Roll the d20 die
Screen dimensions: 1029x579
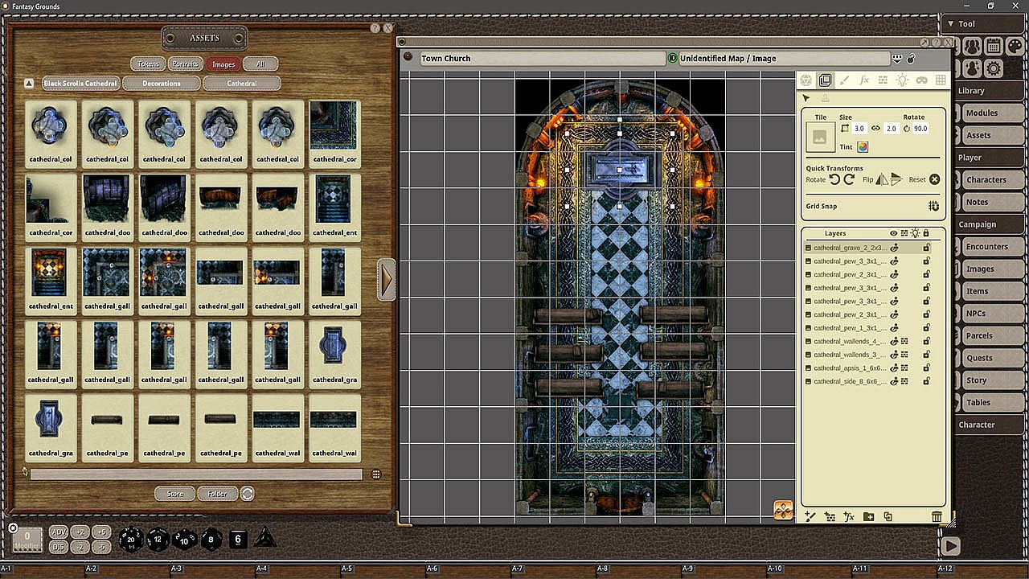click(x=131, y=540)
